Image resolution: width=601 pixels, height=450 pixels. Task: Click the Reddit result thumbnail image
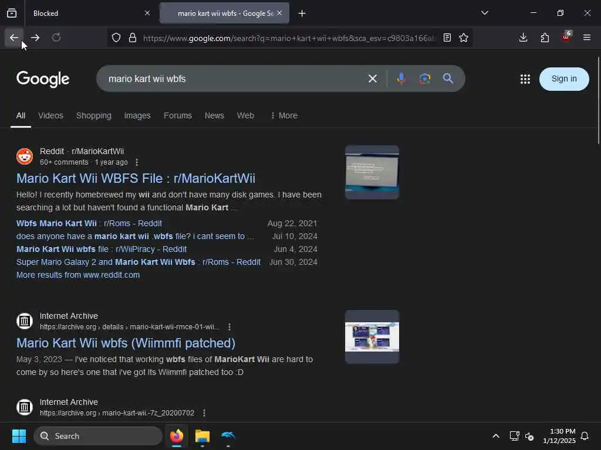click(372, 172)
